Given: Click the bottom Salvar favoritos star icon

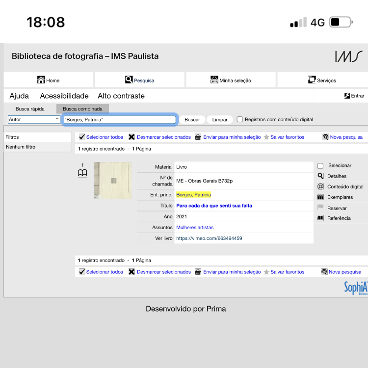Looking at the screenshot, I should (x=266, y=272).
